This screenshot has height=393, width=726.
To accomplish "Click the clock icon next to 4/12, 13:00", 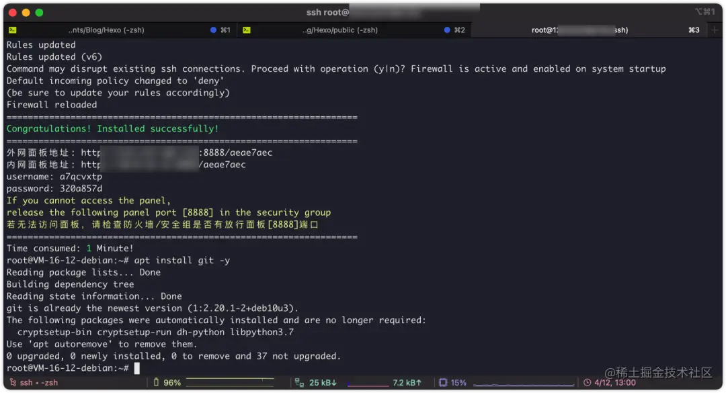I will coord(587,382).
